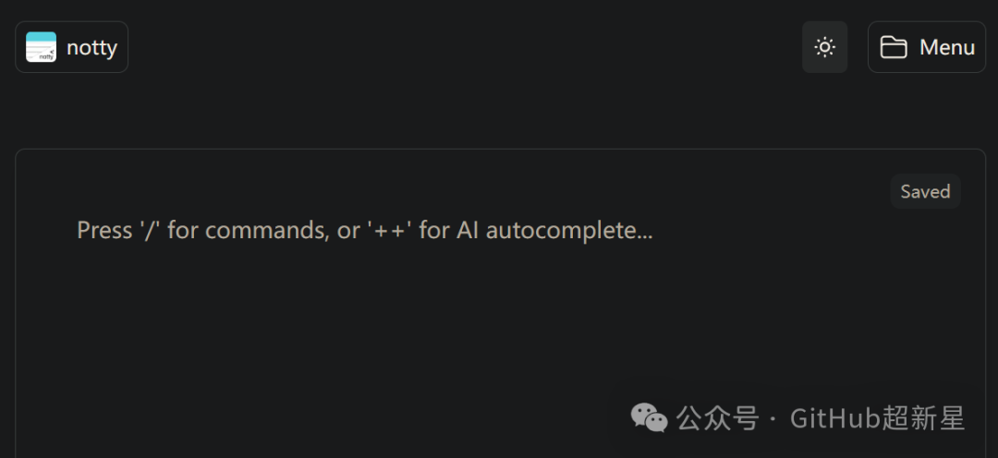Click the '++' symbol in the editor hint
998x458 pixels.
click(x=389, y=230)
